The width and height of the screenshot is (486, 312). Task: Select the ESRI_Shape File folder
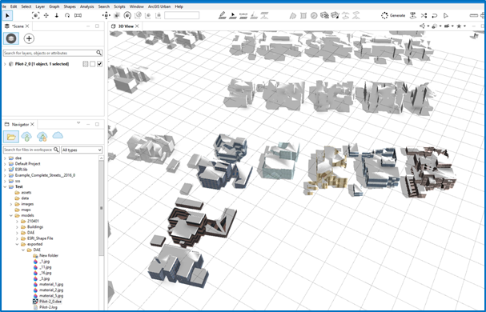point(37,238)
